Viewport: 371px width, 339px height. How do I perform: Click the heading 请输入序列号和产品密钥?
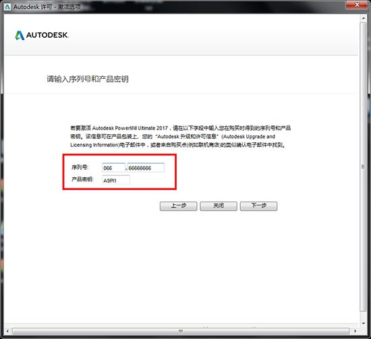88,79
